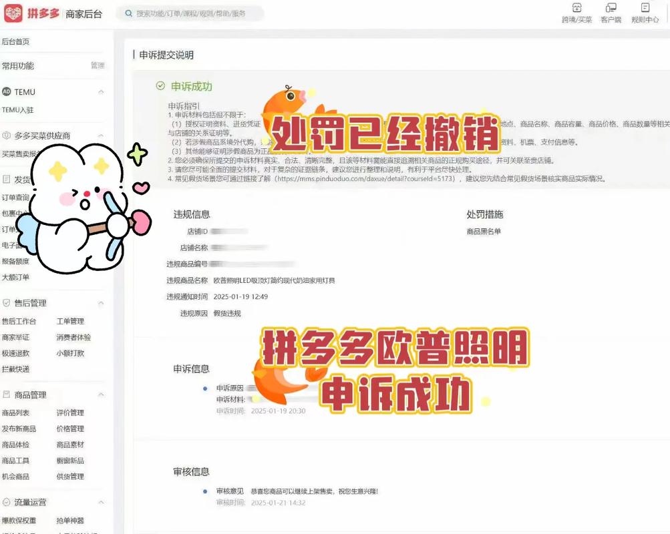Open 商品列表 menu item
This screenshot has width=670, height=534.
[x=15, y=413]
